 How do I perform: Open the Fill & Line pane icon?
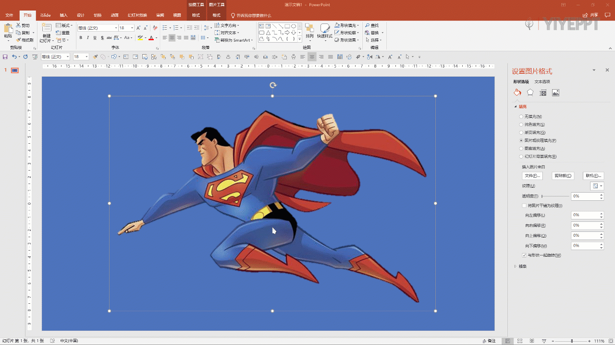coord(517,92)
